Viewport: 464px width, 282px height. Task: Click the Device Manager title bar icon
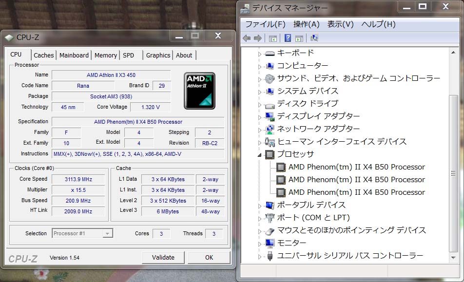245,8
